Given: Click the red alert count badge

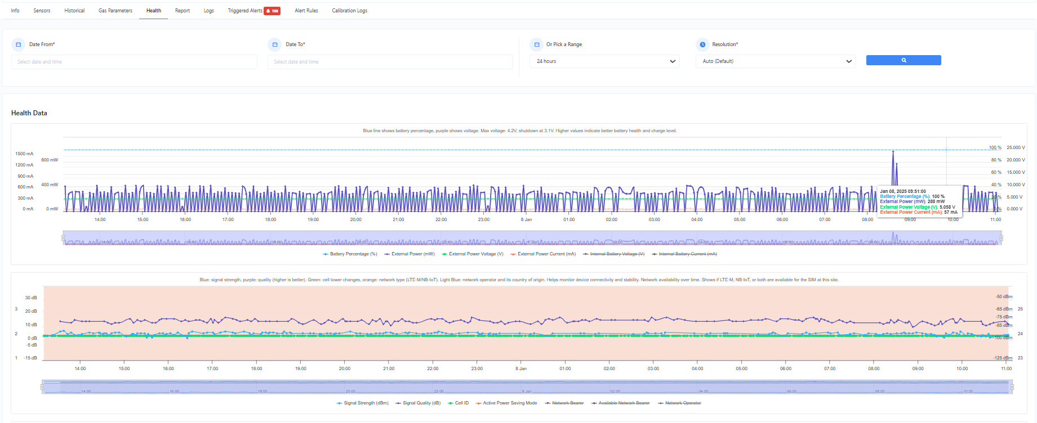Looking at the screenshot, I should point(272,11).
